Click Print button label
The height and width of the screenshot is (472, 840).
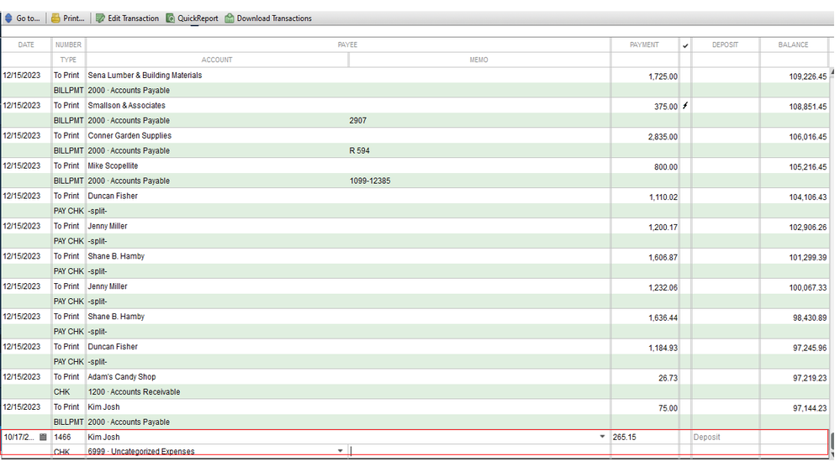[x=74, y=18]
